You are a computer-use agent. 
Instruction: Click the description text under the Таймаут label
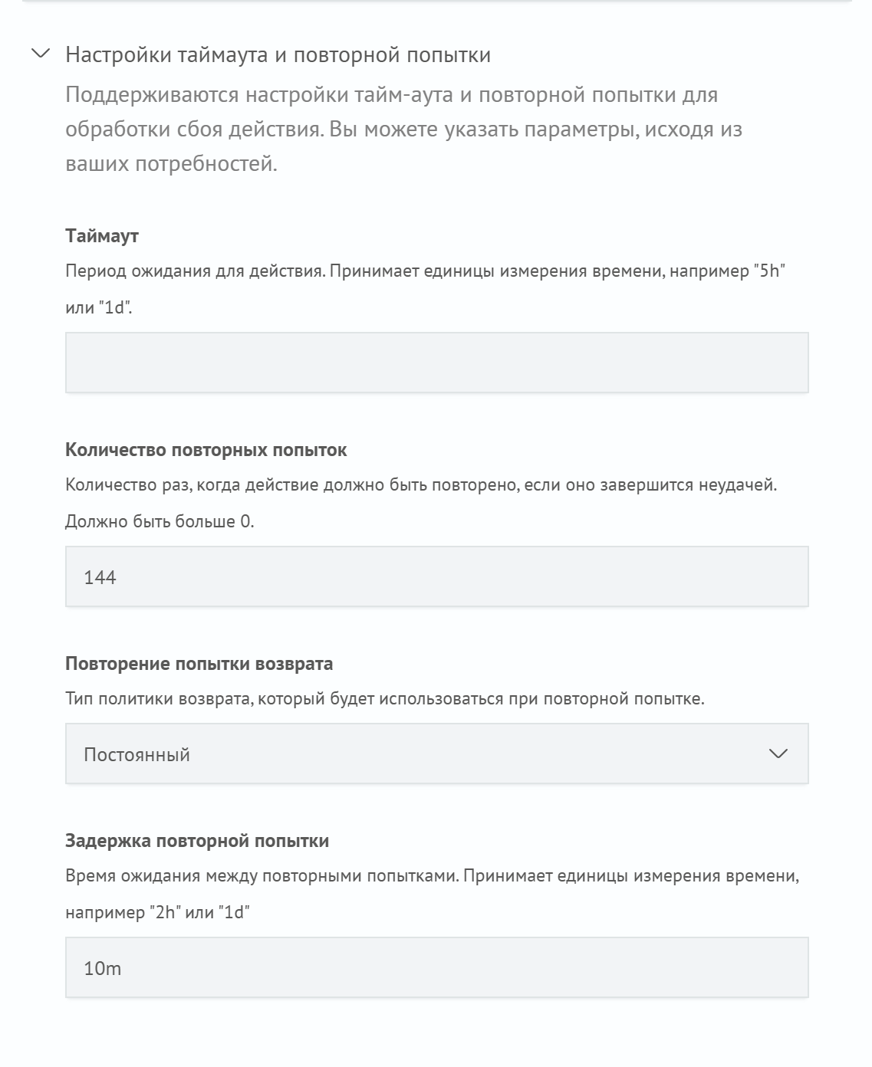click(x=426, y=270)
